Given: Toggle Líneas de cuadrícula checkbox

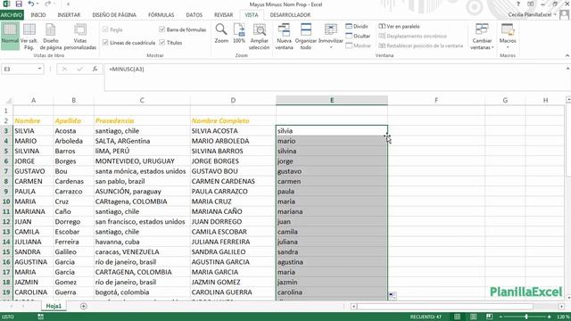Looking at the screenshot, I should tap(105, 43).
